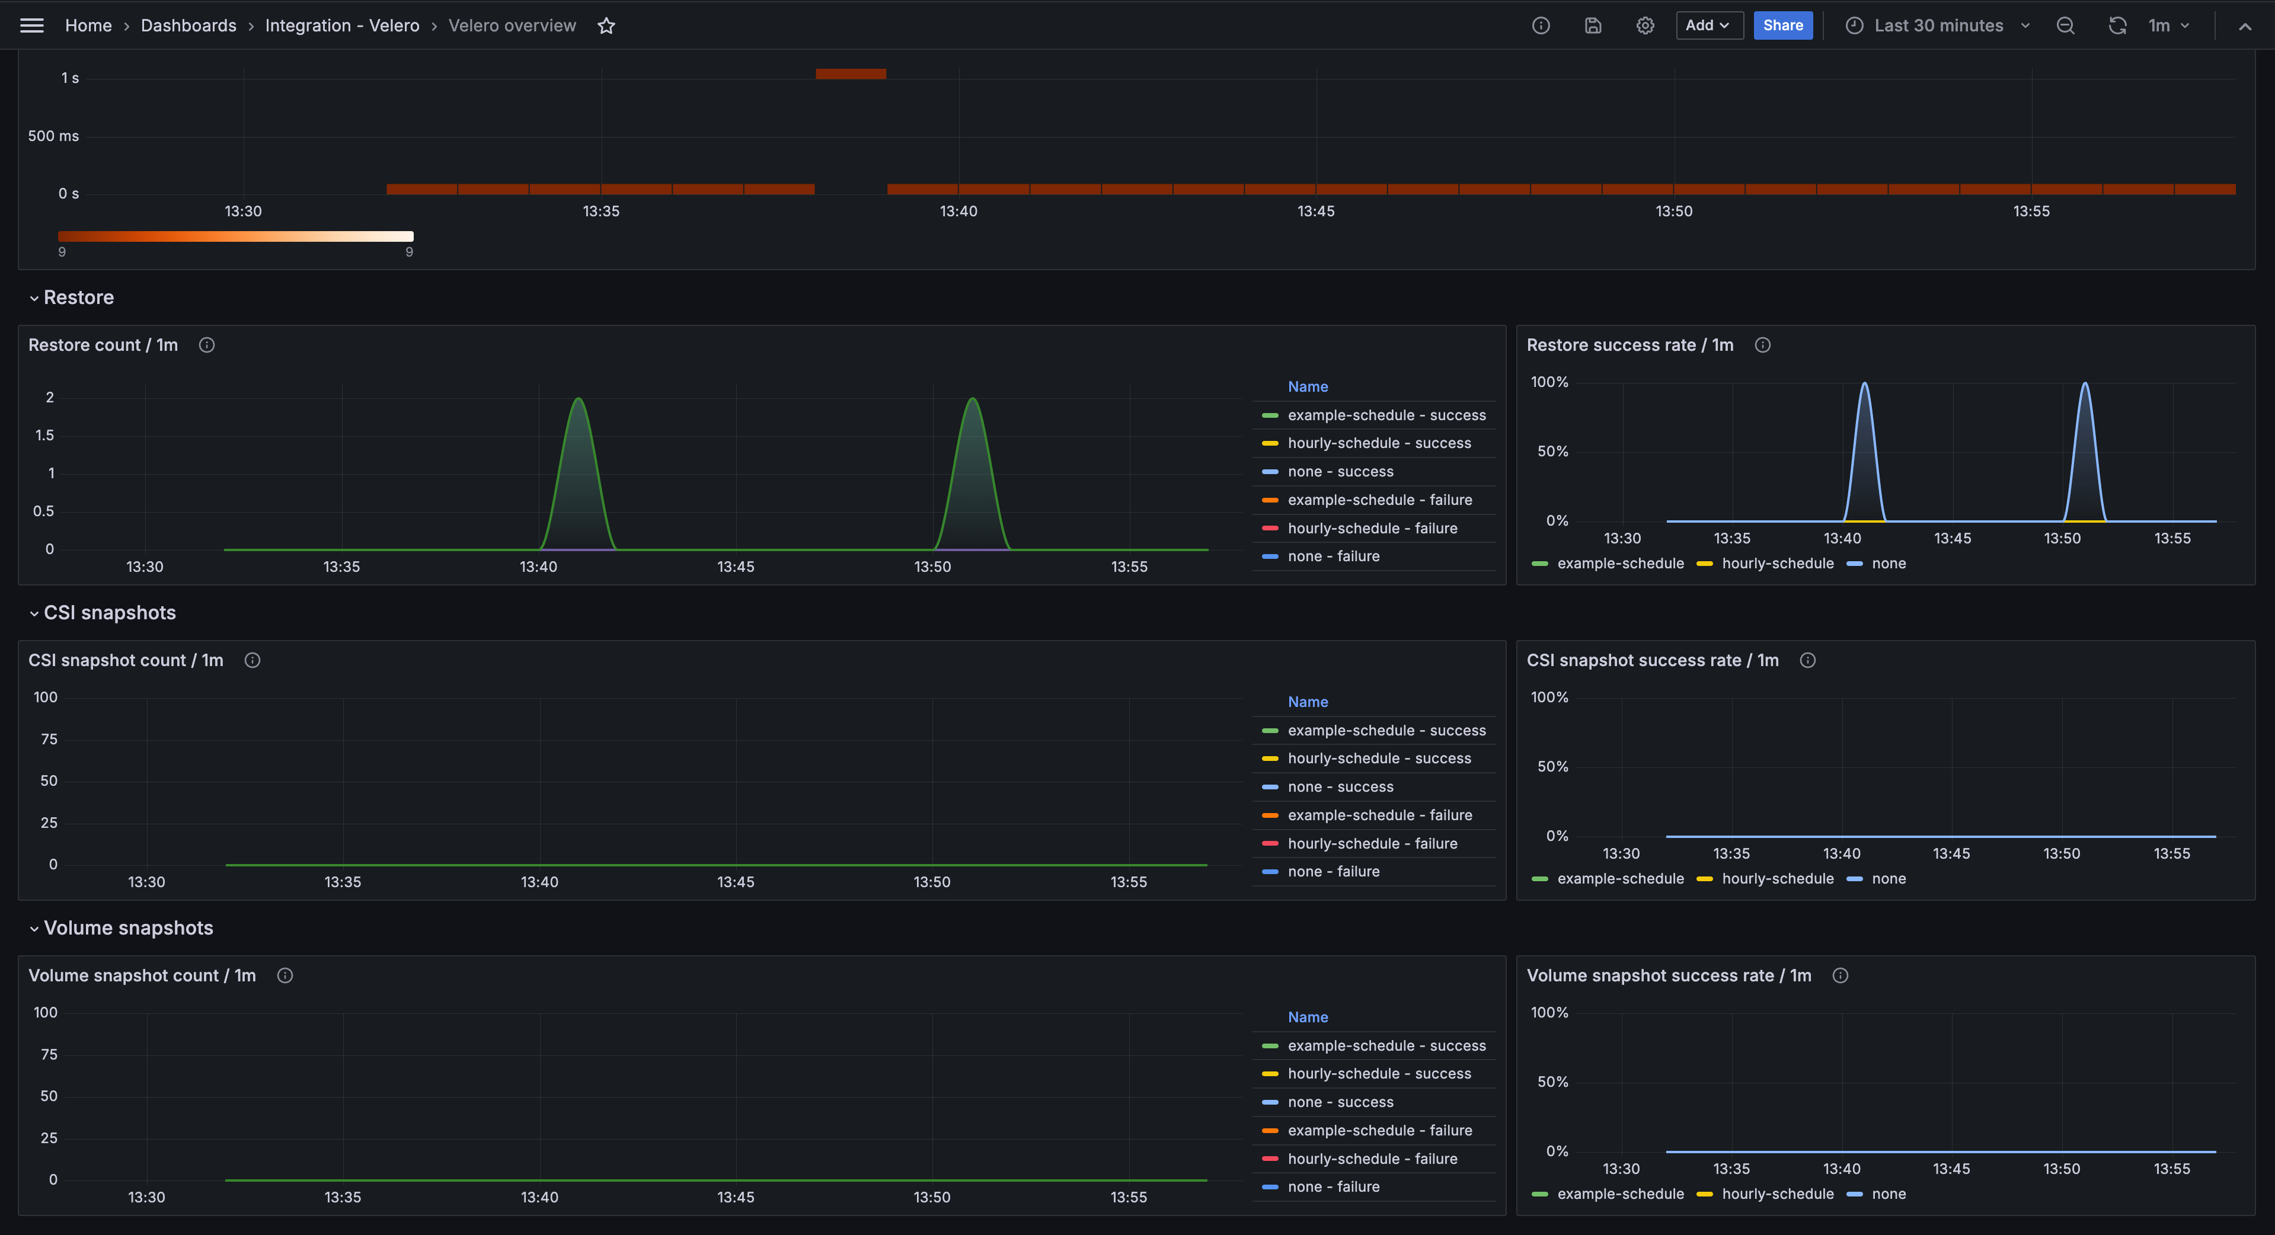Click the heatmap color gradient legend
Viewport: 2275px width, 1235px height.
coord(235,236)
